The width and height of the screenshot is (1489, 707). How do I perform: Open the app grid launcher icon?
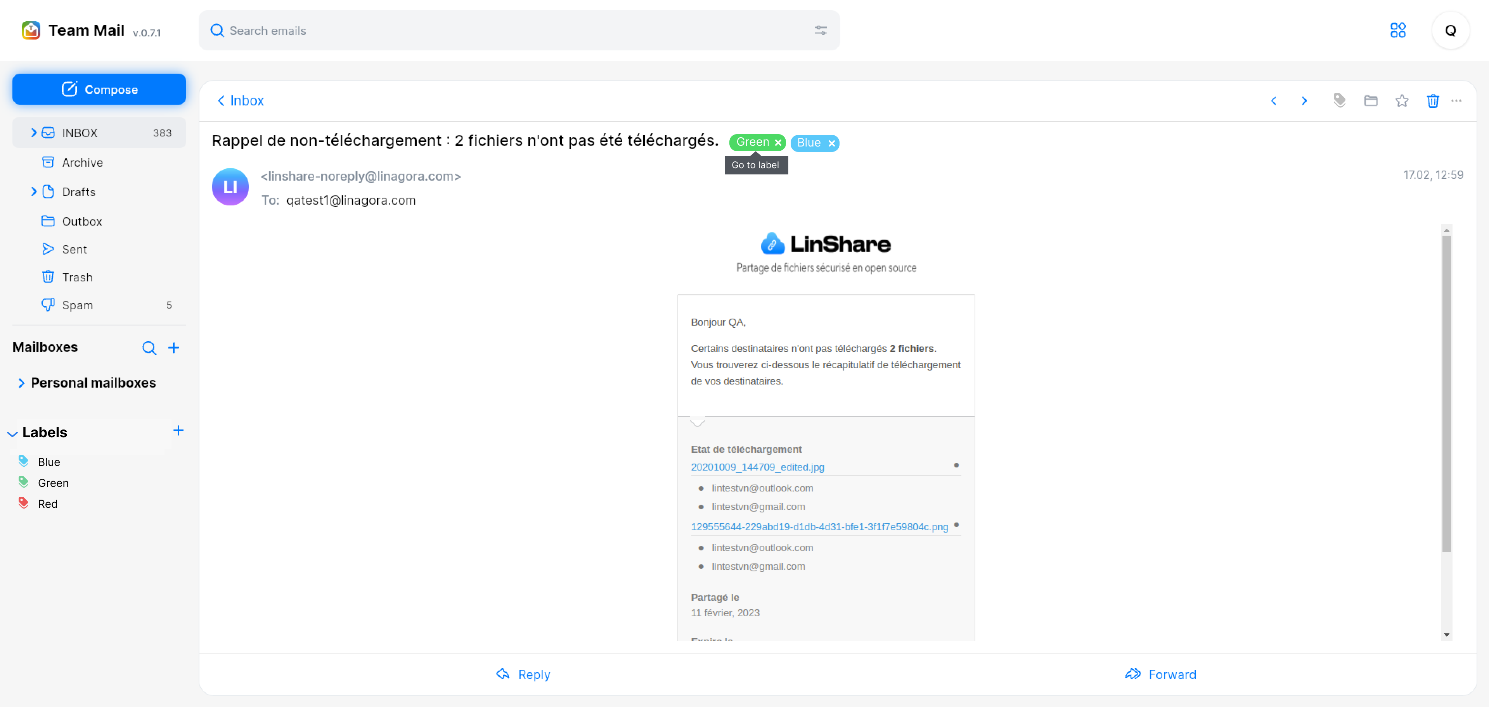click(x=1398, y=30)
